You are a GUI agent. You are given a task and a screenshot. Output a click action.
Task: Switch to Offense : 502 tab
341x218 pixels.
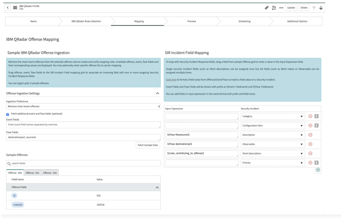click(50, 173)
